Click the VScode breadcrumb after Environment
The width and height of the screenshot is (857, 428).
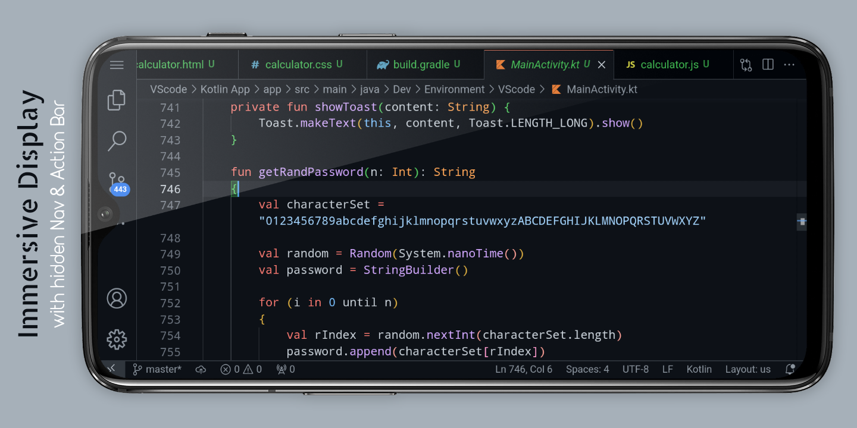(x=517, y=89)
